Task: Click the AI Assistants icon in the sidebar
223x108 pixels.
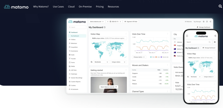Action: click(69, 89)
